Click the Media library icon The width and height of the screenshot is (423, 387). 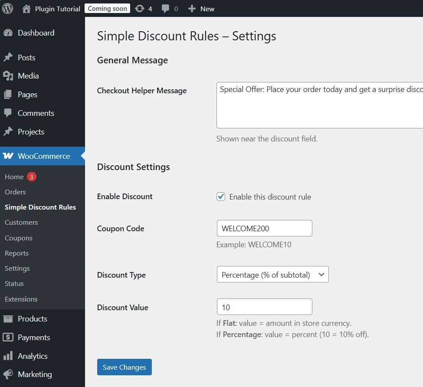8,76
